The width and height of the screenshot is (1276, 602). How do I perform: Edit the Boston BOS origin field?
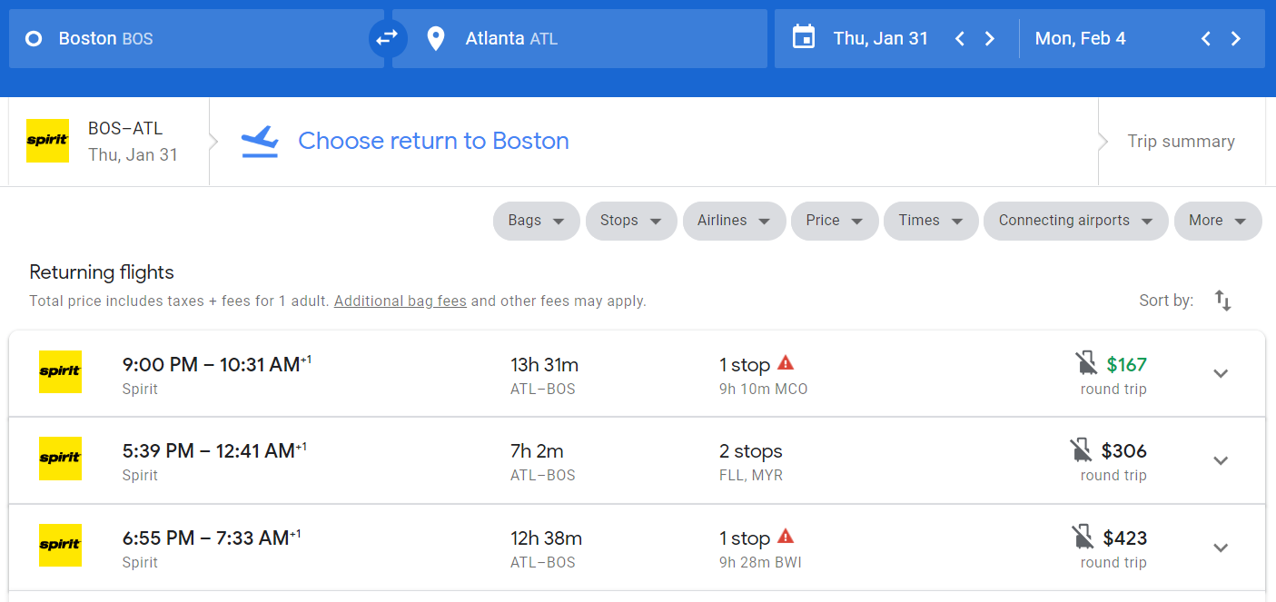coord(195,39)
